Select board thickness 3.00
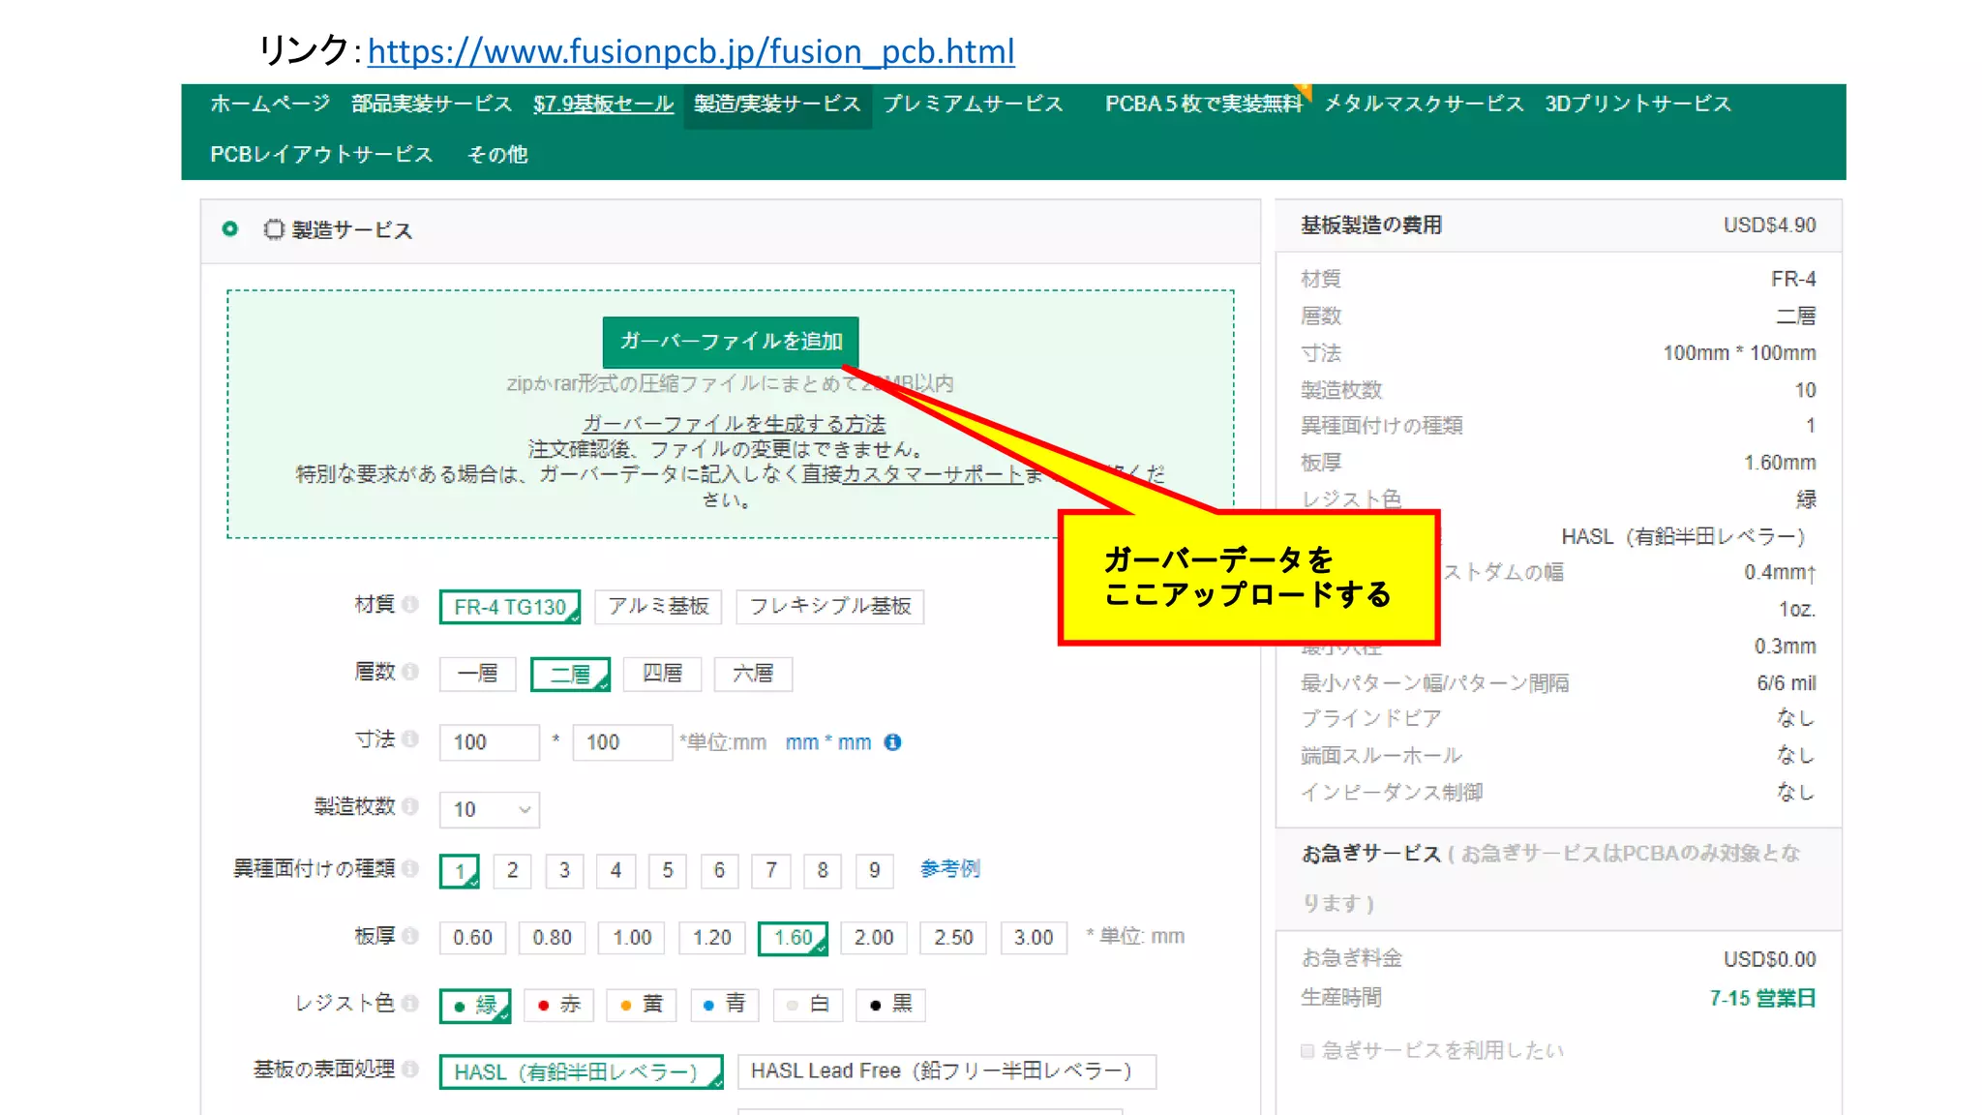 (x=1034, y=938)
